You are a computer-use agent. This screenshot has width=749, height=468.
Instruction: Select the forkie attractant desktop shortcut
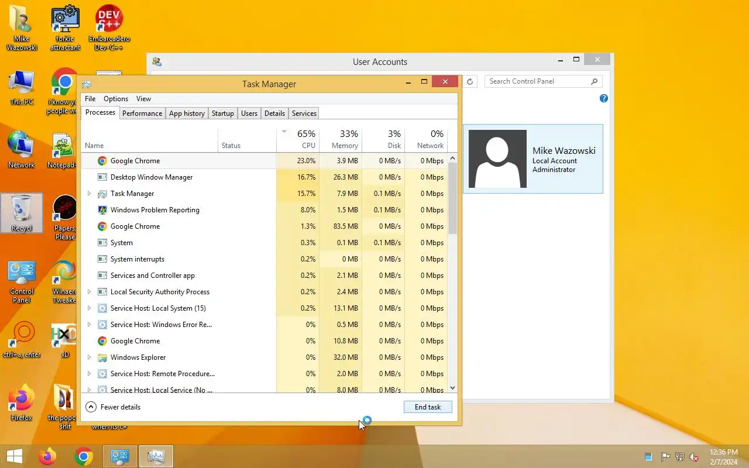coord(65,27)
